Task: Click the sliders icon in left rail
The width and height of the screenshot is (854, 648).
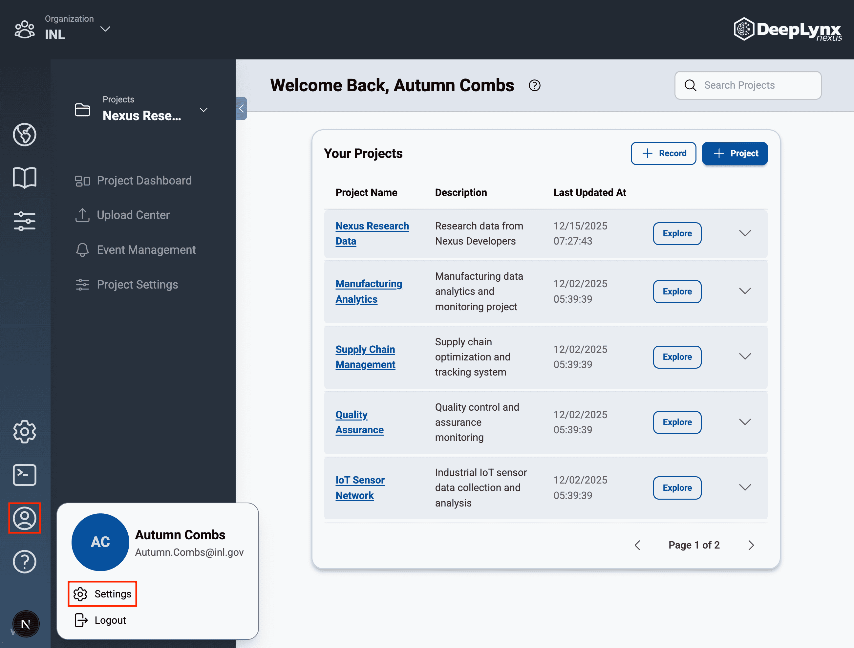Action: tap(24, 221)
